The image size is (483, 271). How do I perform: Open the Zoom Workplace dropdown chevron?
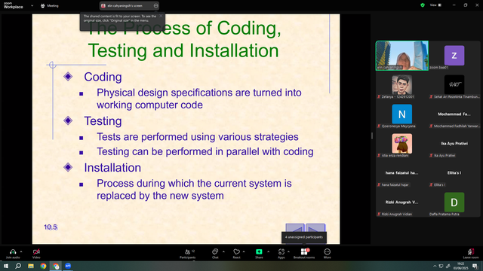coord(32,5)
